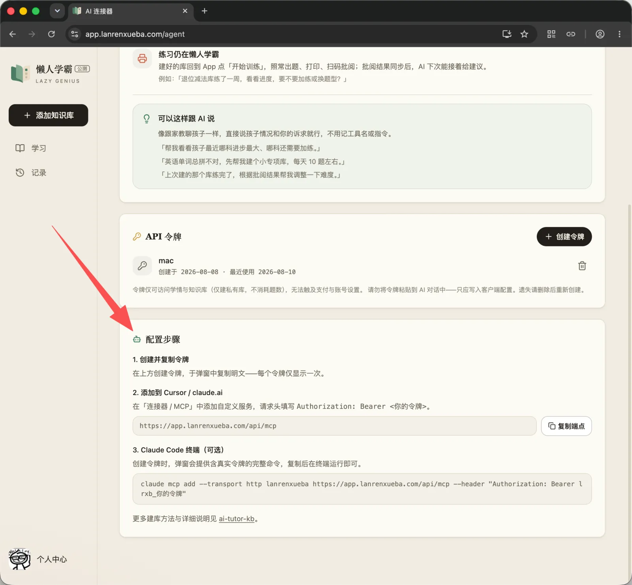
Task: Click the history icon beside 记录
Action: tap(20, 173)
